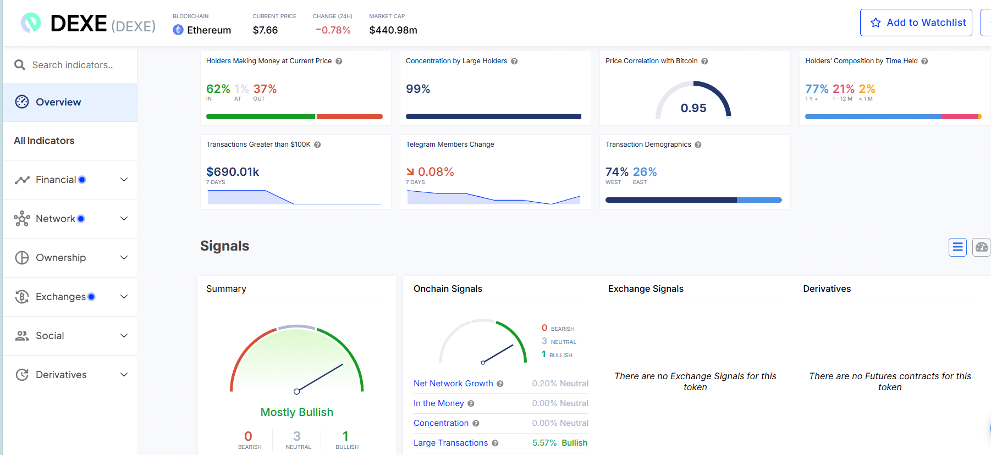Switch signals to list view icon
This screenshot has width=991, height=455.
pos(957,247)
